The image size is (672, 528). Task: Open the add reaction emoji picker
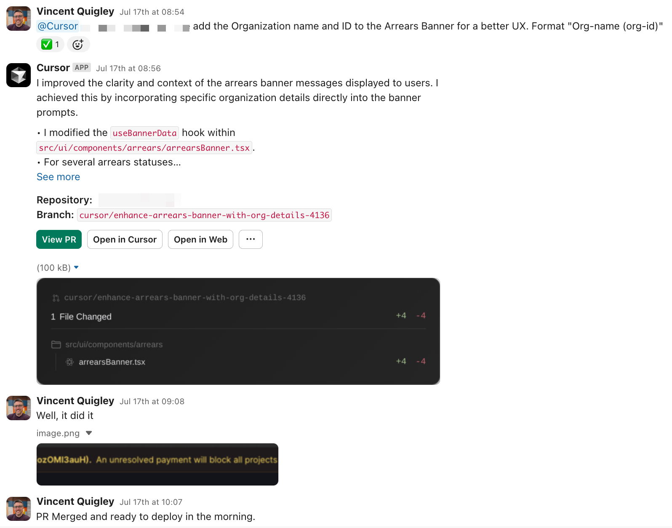(78, 44)
